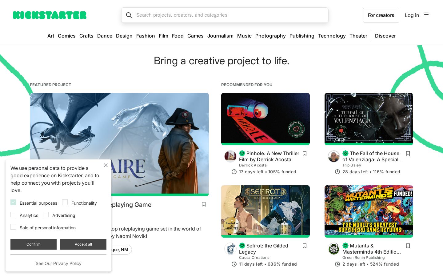Browse the Music category
The width and height of the screenshot is (443, 277).
tap(244, 36)
